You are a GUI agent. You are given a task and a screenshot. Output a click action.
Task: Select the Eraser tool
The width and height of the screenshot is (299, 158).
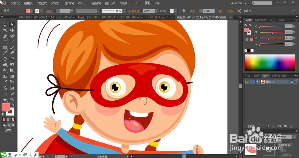(12, 53)
